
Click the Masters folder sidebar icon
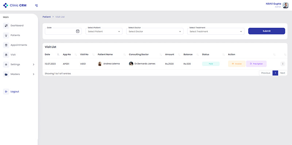[x=6, y=74]
